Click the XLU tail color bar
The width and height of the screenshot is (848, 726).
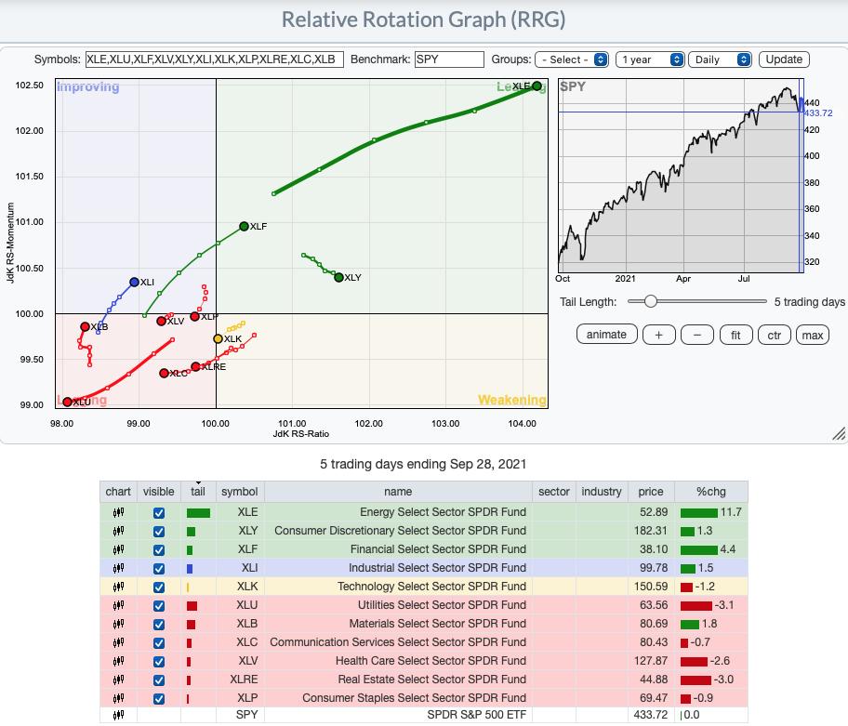pos(192,606)
